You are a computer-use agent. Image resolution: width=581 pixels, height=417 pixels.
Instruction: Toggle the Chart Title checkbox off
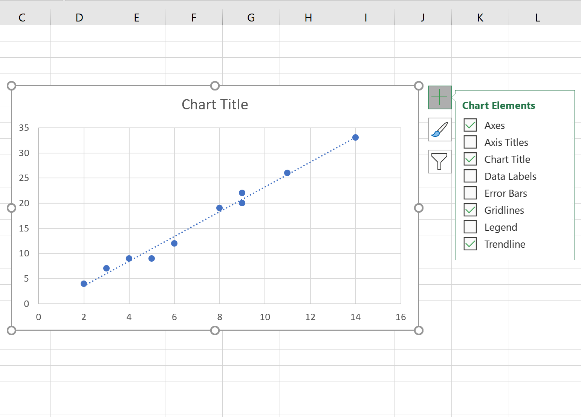click(470, 159)
